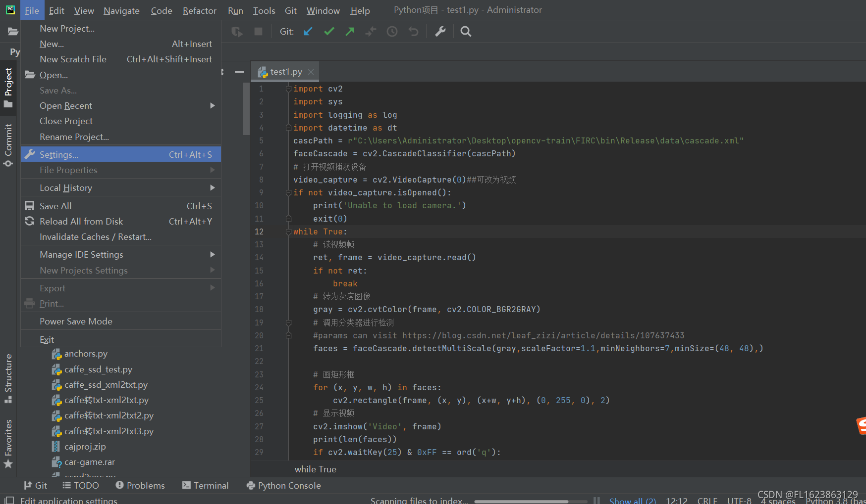Viewport: 866px width, 504px height.
Task: Click the pause indexing icon in status bar
Action: click(596, 501)
